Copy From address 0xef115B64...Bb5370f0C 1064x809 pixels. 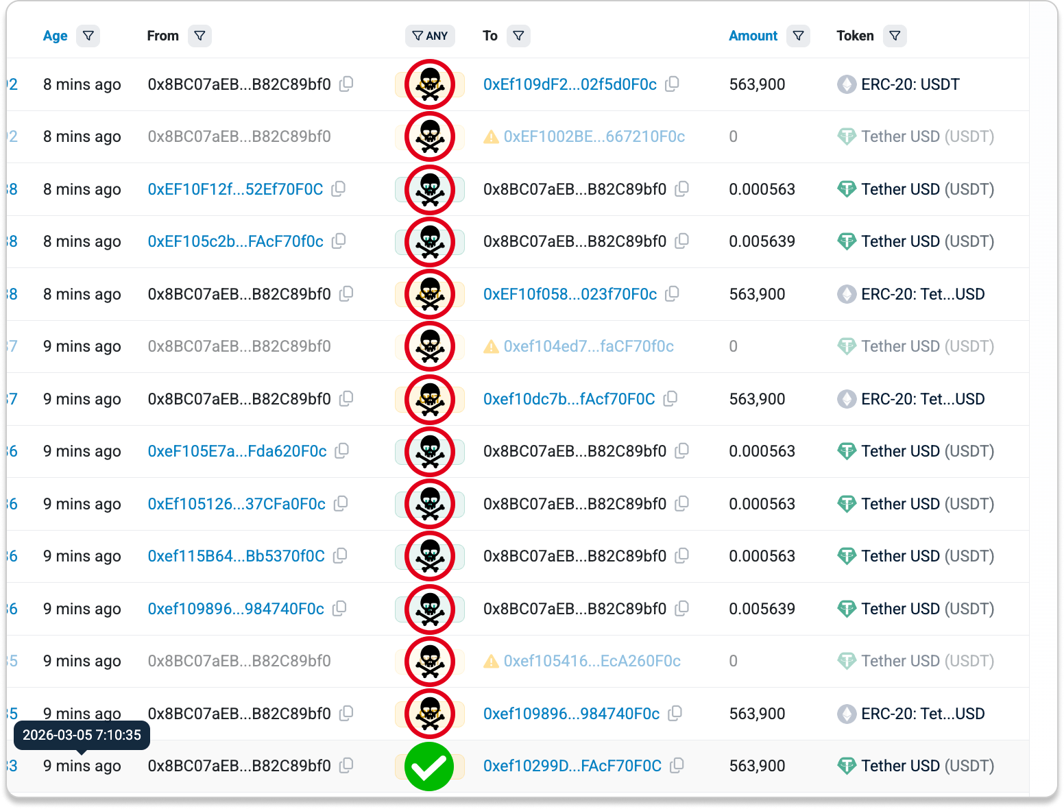tap(341, 555)
